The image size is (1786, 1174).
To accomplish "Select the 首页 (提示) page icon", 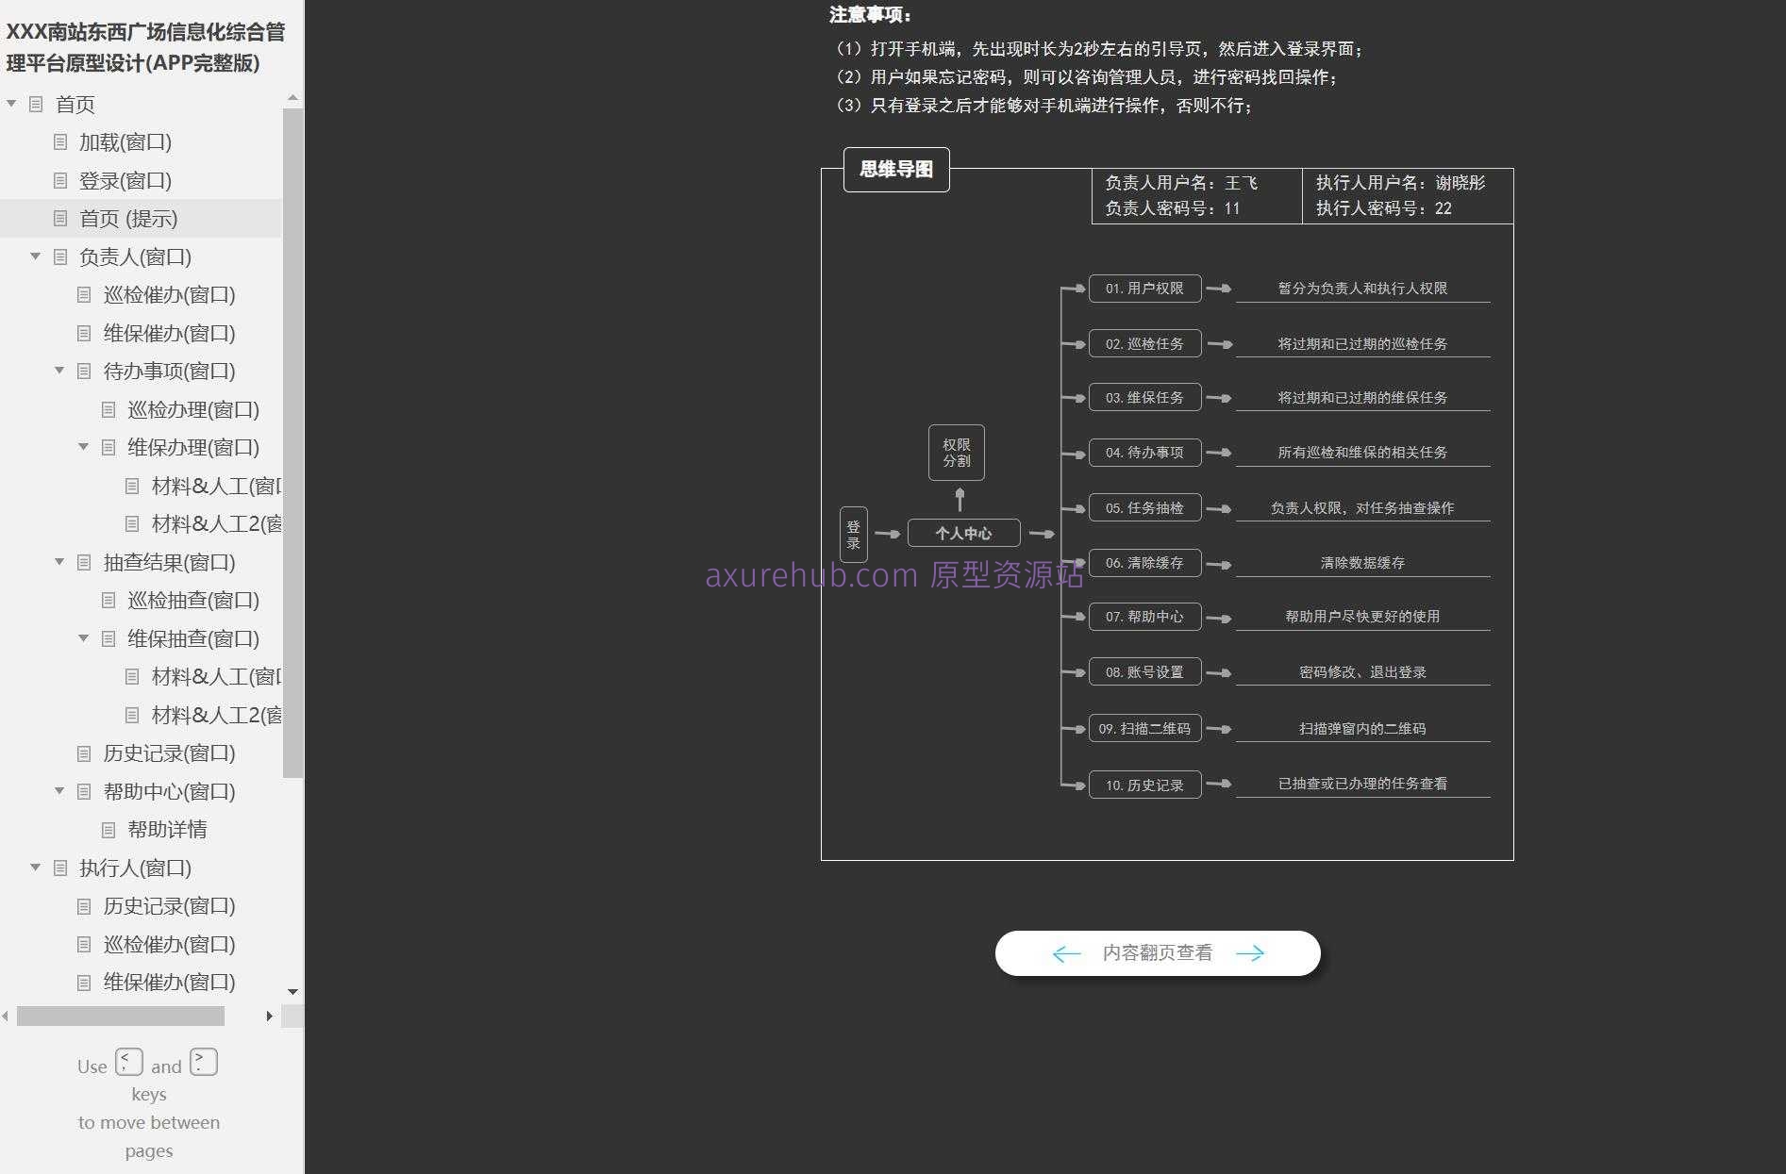I will (59, 219).
